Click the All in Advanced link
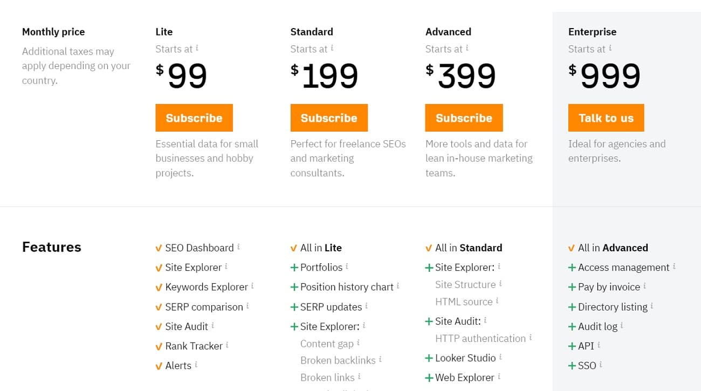The image size is (701, 391). pos(613,248)
